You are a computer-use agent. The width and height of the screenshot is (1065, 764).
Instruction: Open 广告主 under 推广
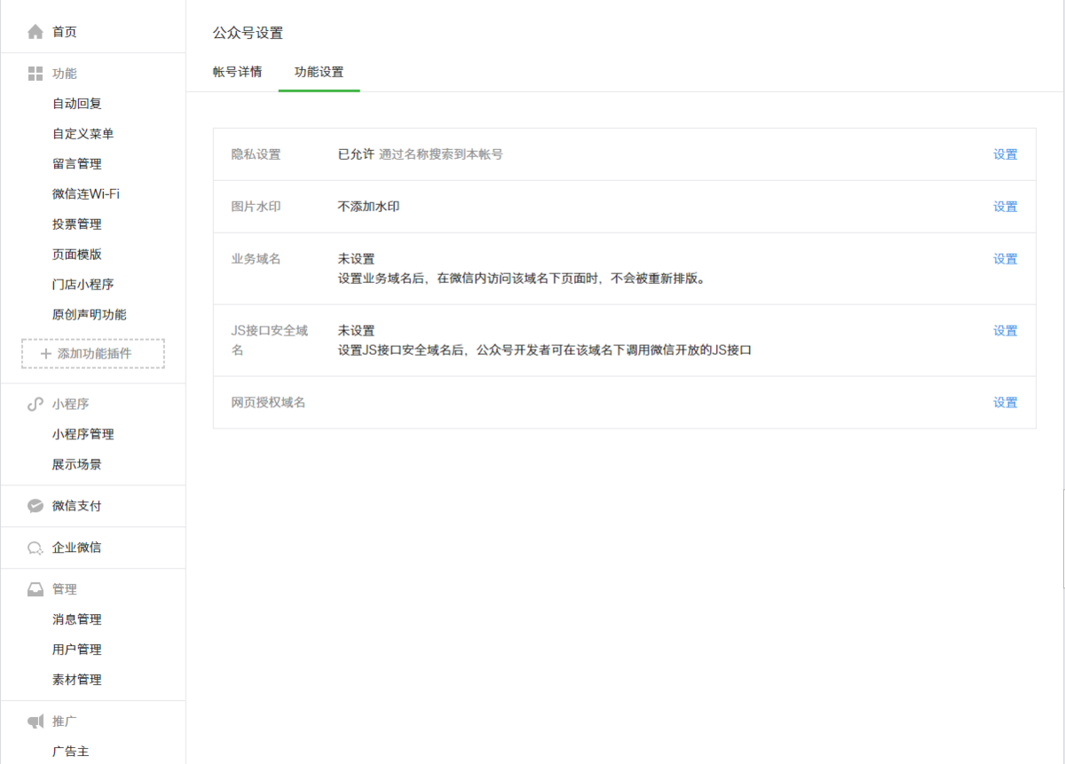[x=71, y=752]
